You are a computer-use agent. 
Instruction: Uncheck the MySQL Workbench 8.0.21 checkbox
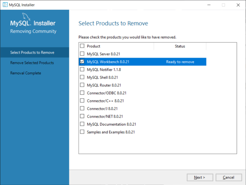click(82, 62)
